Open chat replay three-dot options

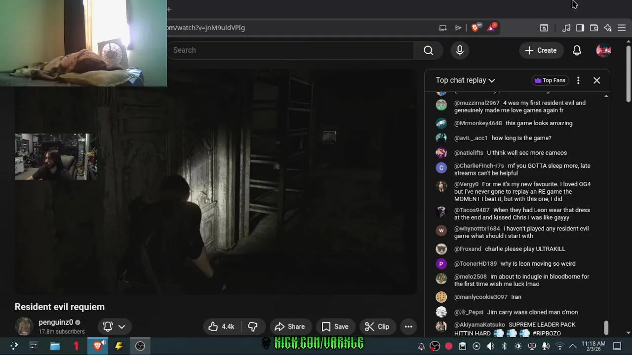[x=578, y=80]
